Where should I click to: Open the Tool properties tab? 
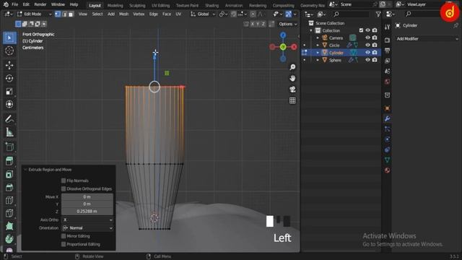coord(387,27)
